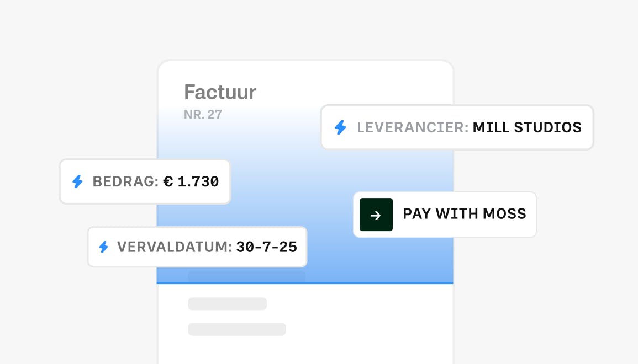Select the invoice number NR. 27

click(x=203, y=115)
